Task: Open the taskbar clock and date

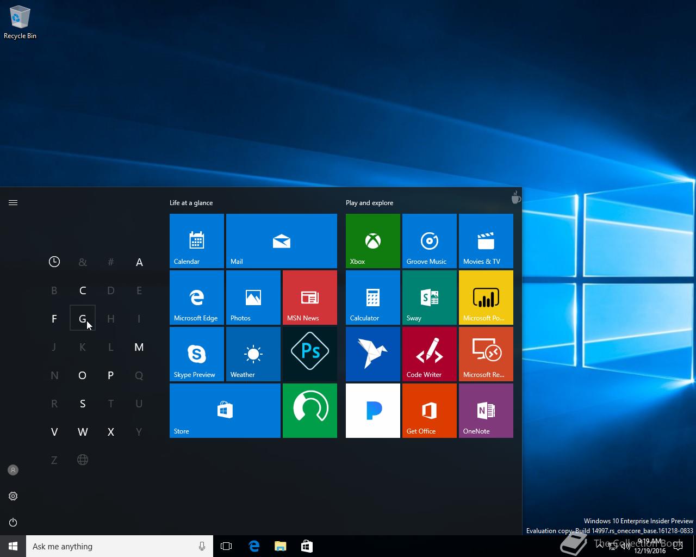Action: [x=650, y=546]
